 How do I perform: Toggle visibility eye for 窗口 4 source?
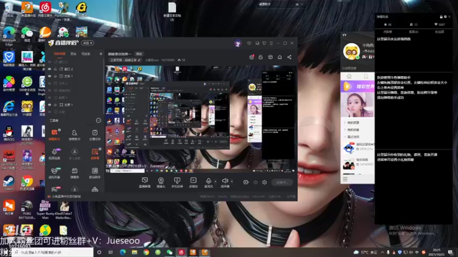pyautogui.click(x=49, y=62)
